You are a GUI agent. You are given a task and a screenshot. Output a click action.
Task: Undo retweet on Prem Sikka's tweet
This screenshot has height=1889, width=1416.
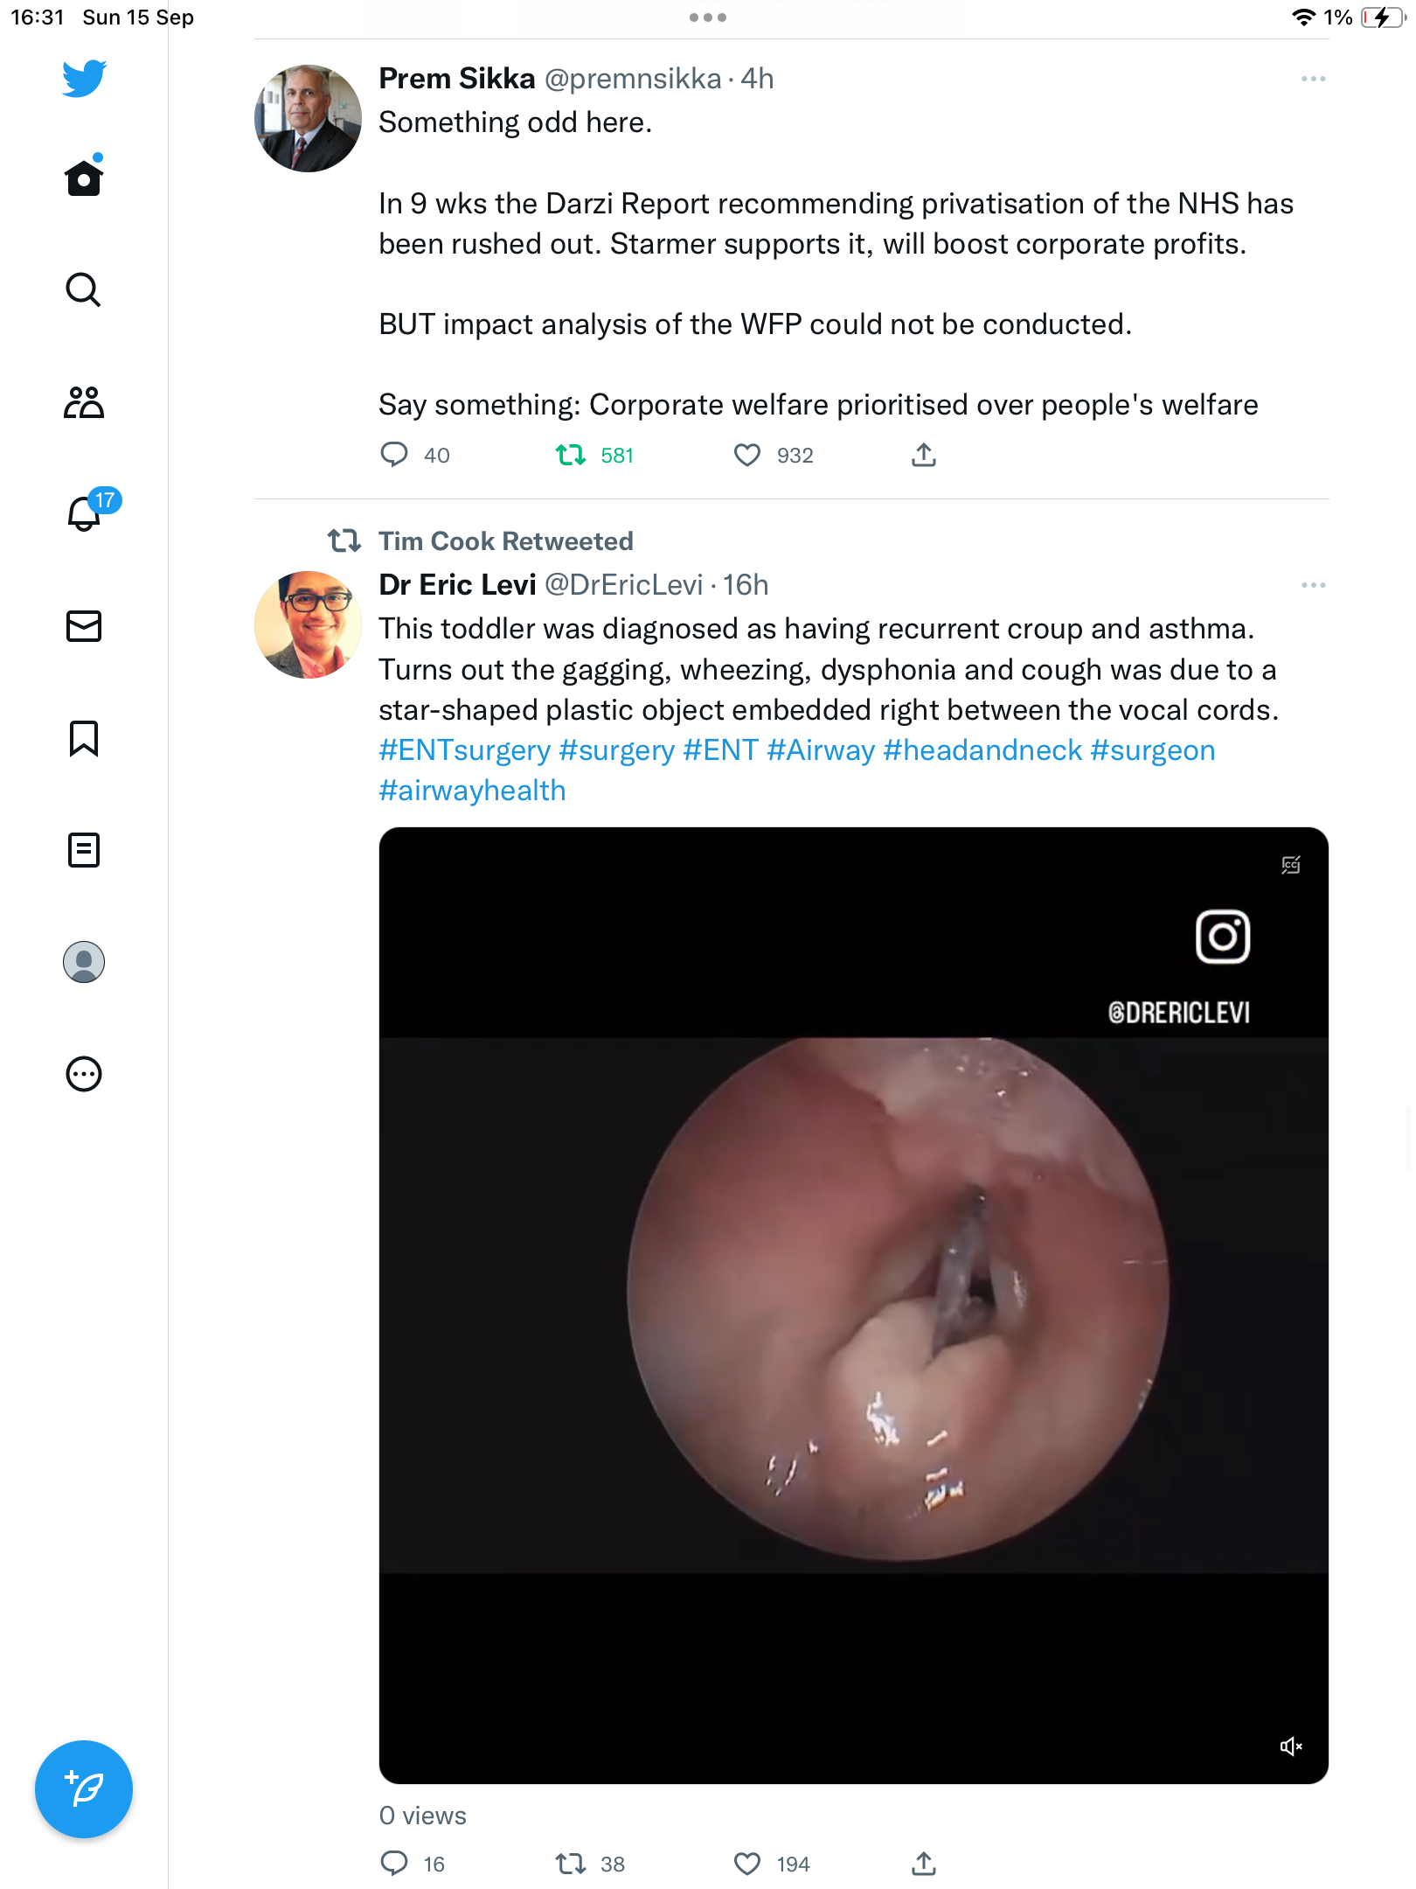[571, 455]
